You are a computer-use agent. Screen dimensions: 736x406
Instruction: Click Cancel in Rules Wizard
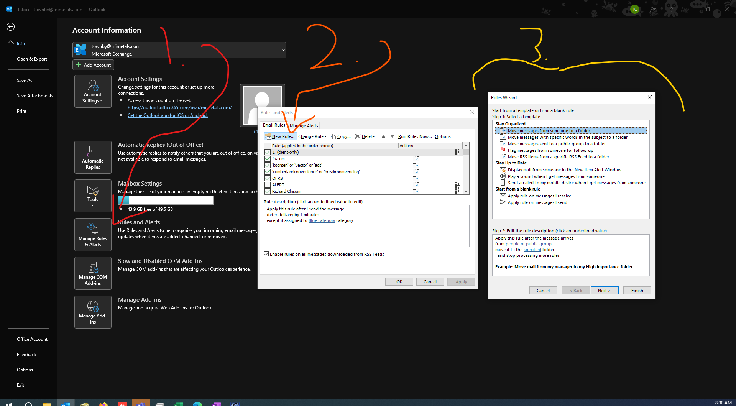(543, 291)
